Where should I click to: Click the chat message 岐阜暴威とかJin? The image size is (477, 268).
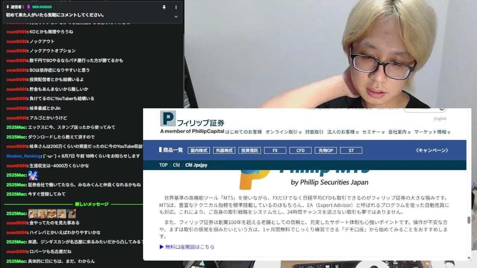tap(45, 108)
